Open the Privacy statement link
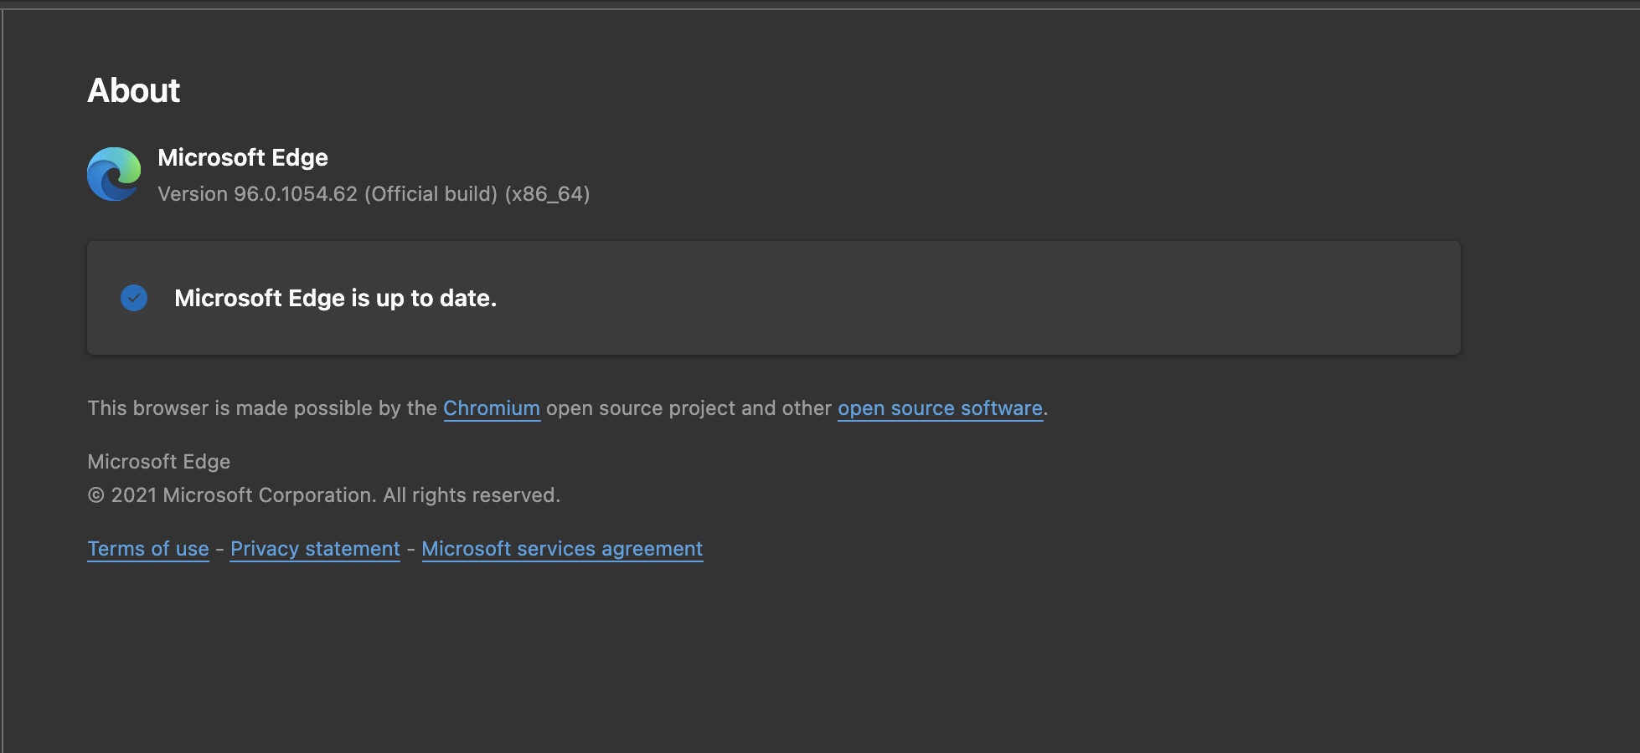Viewport: 1640px width, 753px height. click(315, 549)
